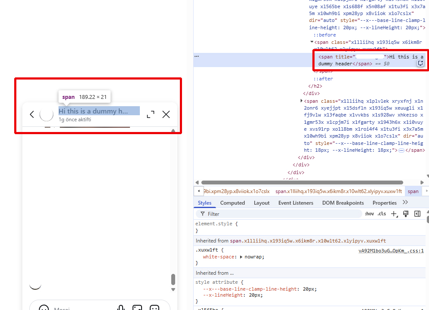The image size is (429, 310).
Task: Collapse the span class x1lliihq x193iq5w node
Action: (312, 42)
